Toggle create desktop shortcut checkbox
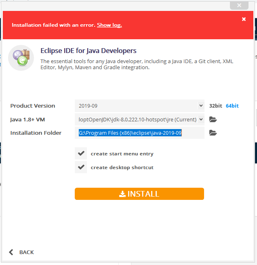Viewport: 257px width, 265px height. (81, 167)
